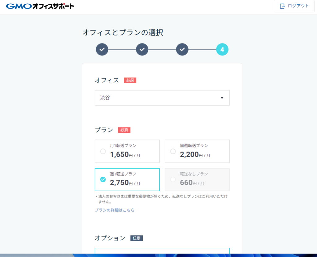Click the logout arrow icon
The width and height of the screenshot is (317, 257).
pos(282,6)
